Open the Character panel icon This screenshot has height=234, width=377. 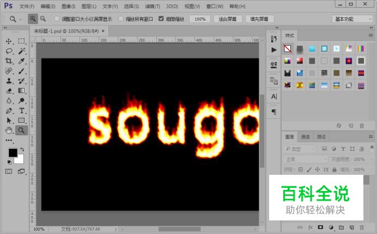pos(274,97)
